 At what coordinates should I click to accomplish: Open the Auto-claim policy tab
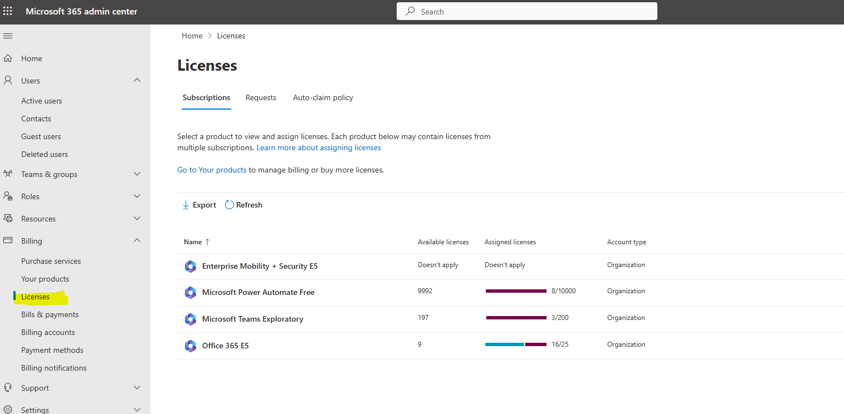click(323, 97)
